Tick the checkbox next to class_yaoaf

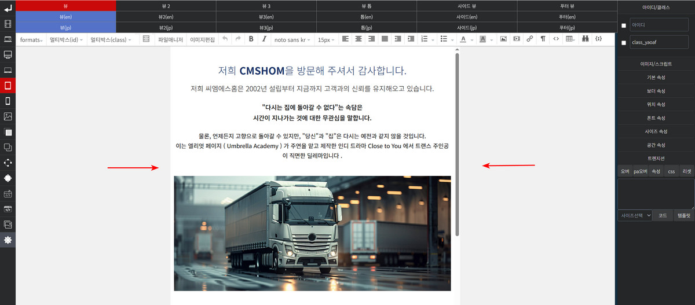(623, 43)
